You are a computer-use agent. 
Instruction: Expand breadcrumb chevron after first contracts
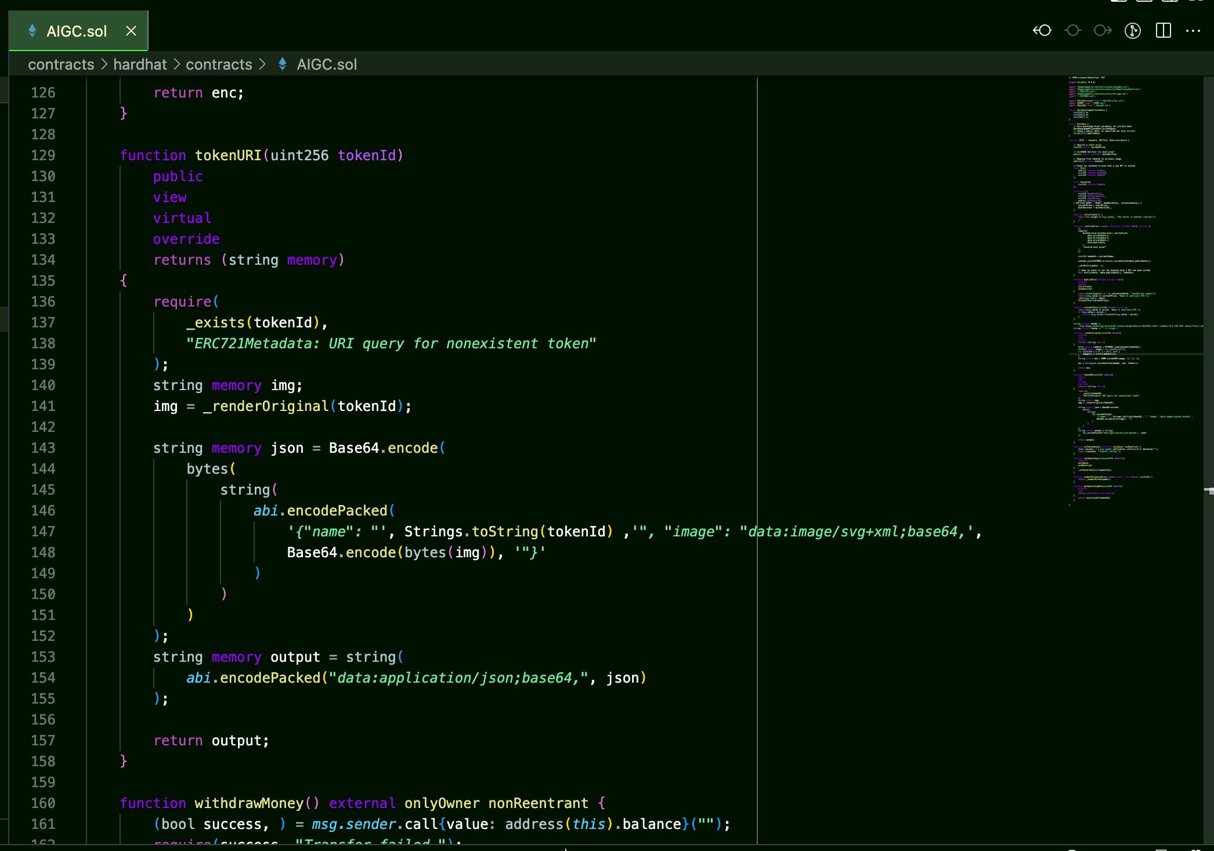104,64
